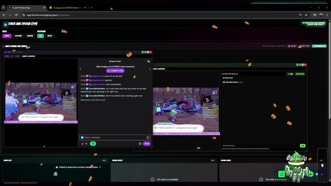The image size is (331, 186).
Task: Click the green Kick Send button
Action: [x=303, y=146]
